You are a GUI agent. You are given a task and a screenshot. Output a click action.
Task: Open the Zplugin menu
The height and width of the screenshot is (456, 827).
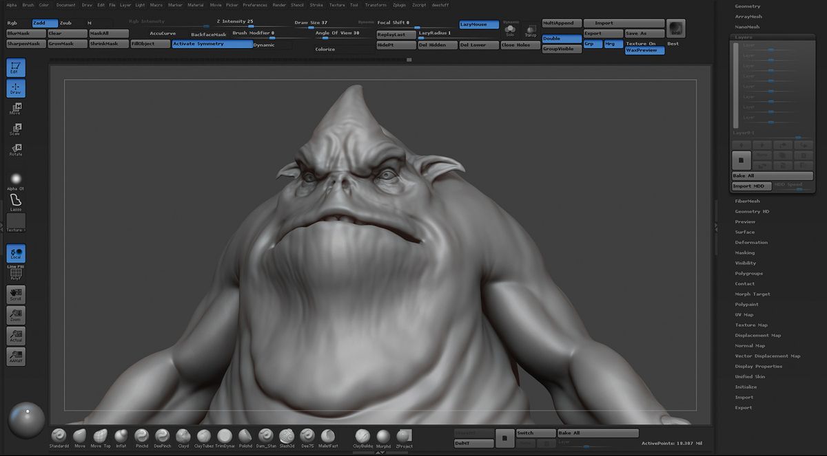coord(400,3)
